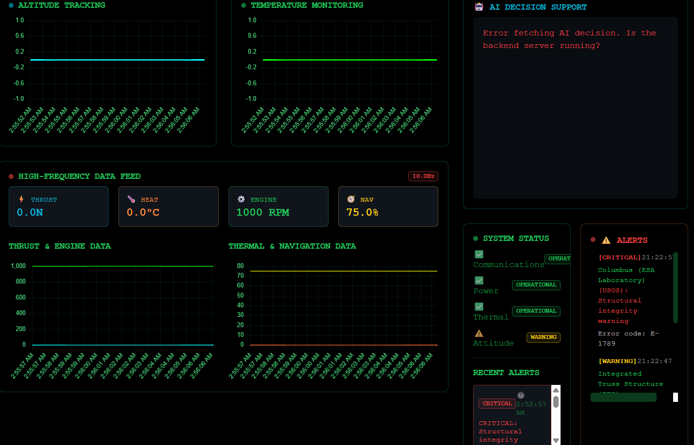Image resolution: width=694 pixels, height=445 pixels.
Task: Click the Recent Alerts scrollbar up arrow
Action: click(x=556, y=390)
